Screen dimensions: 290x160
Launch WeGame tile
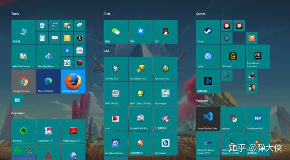[x=233, y=57]
